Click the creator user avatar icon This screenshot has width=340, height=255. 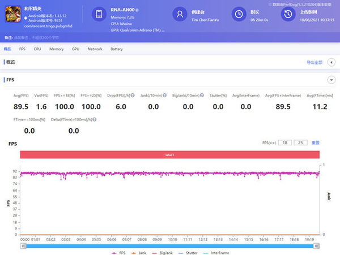pyautogui.click(x=180, y=14)
